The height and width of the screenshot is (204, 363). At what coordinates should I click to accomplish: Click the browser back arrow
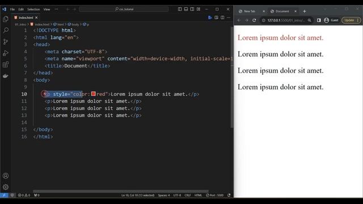point(239,20)
